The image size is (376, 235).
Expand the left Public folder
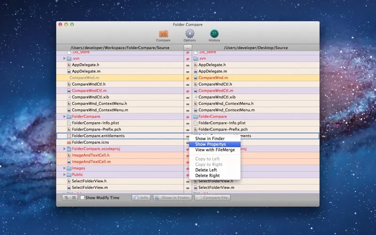click(x=64, y=174)
